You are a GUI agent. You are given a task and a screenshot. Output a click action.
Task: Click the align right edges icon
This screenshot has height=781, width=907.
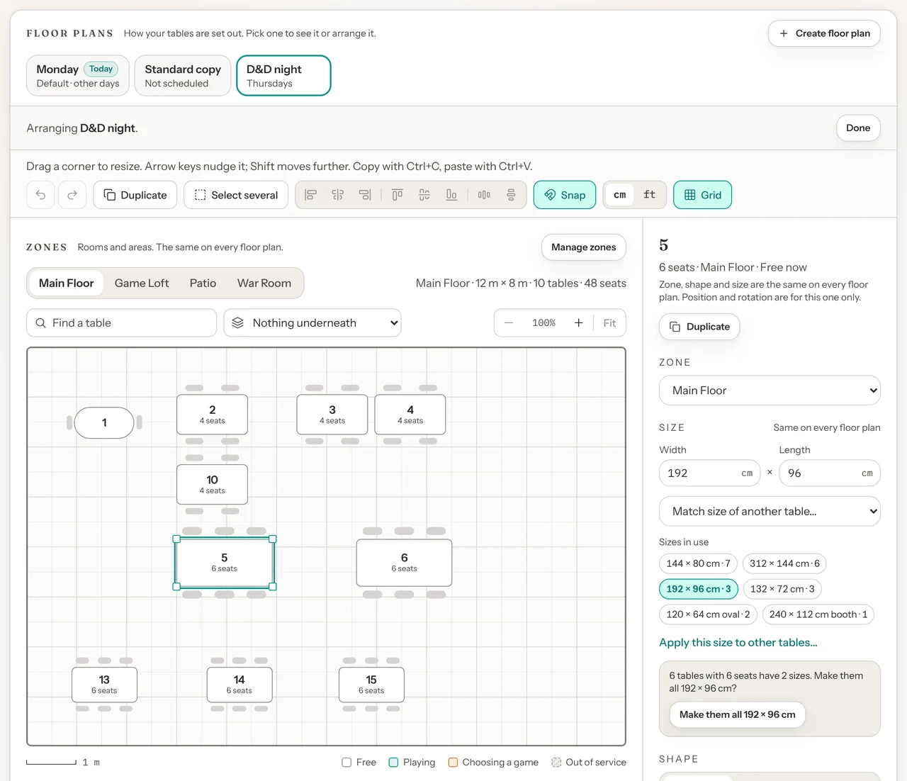click(x=365, y=195)
